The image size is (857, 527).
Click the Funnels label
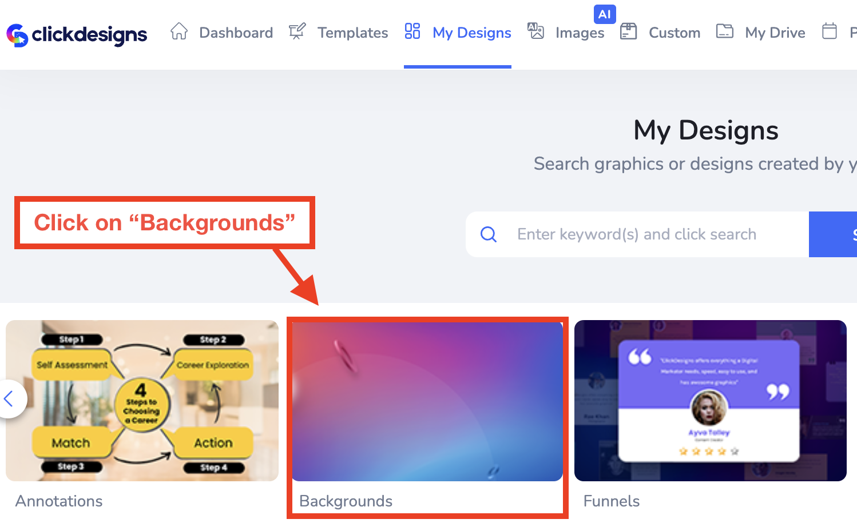click(612, 501)
